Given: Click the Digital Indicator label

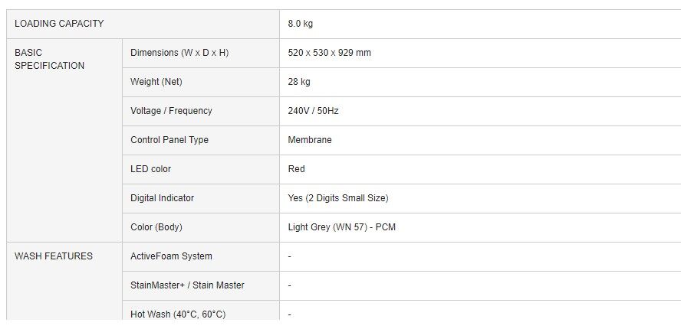Looking at the screenshot, I should [162, 198].
